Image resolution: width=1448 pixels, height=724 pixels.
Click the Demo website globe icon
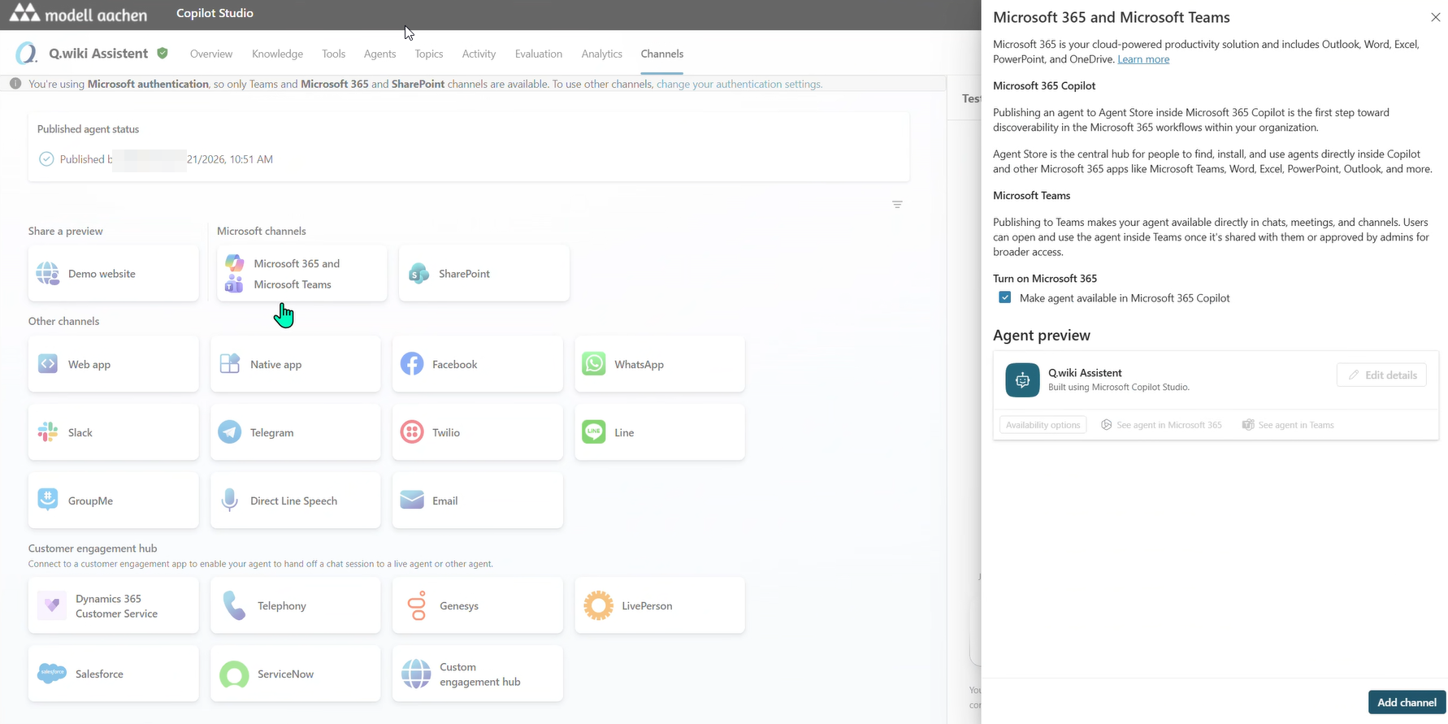pyautogui.click(x=48, y=274)
